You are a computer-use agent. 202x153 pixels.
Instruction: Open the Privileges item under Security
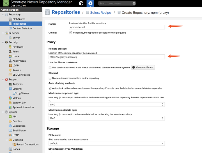click(18, 47)
